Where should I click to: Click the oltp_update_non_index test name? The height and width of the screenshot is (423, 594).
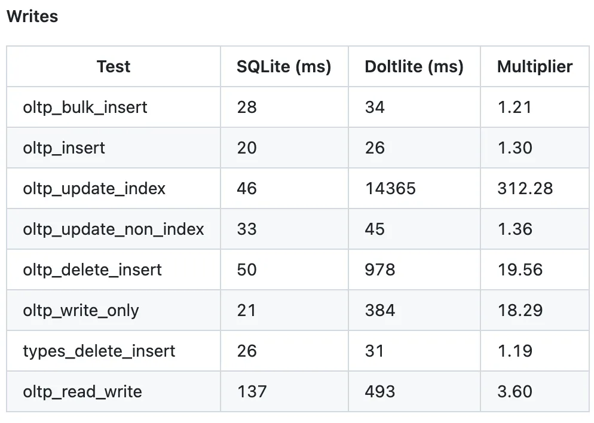coord(114,229)
